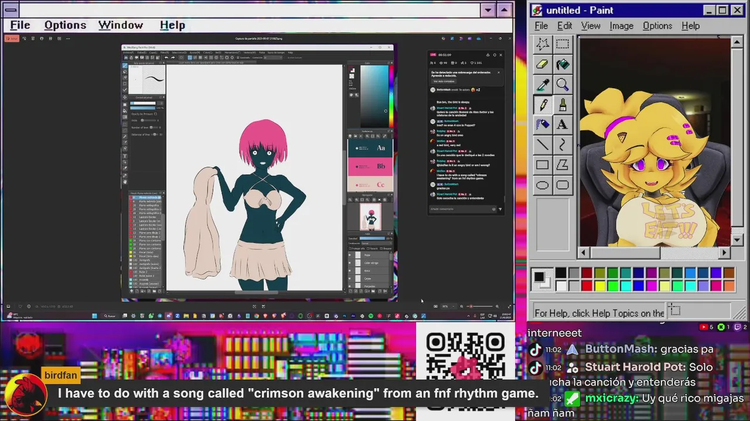Viewport: 750px width, 421px height.
Task: Select the Text tool in Paint
Action: 562,125
